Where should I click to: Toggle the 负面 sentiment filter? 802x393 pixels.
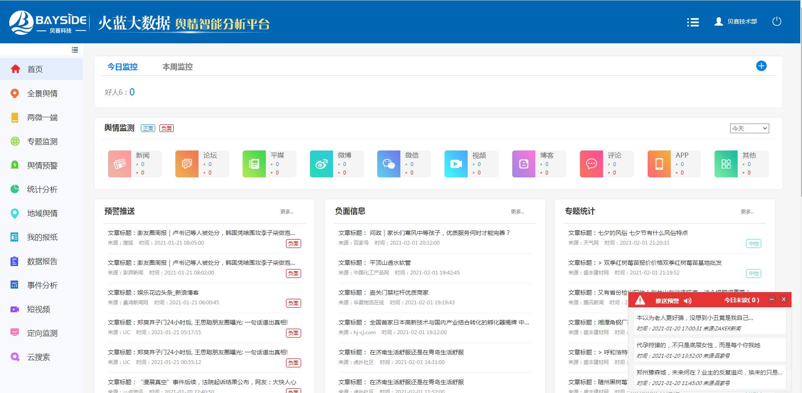click(x=167, y=128)
